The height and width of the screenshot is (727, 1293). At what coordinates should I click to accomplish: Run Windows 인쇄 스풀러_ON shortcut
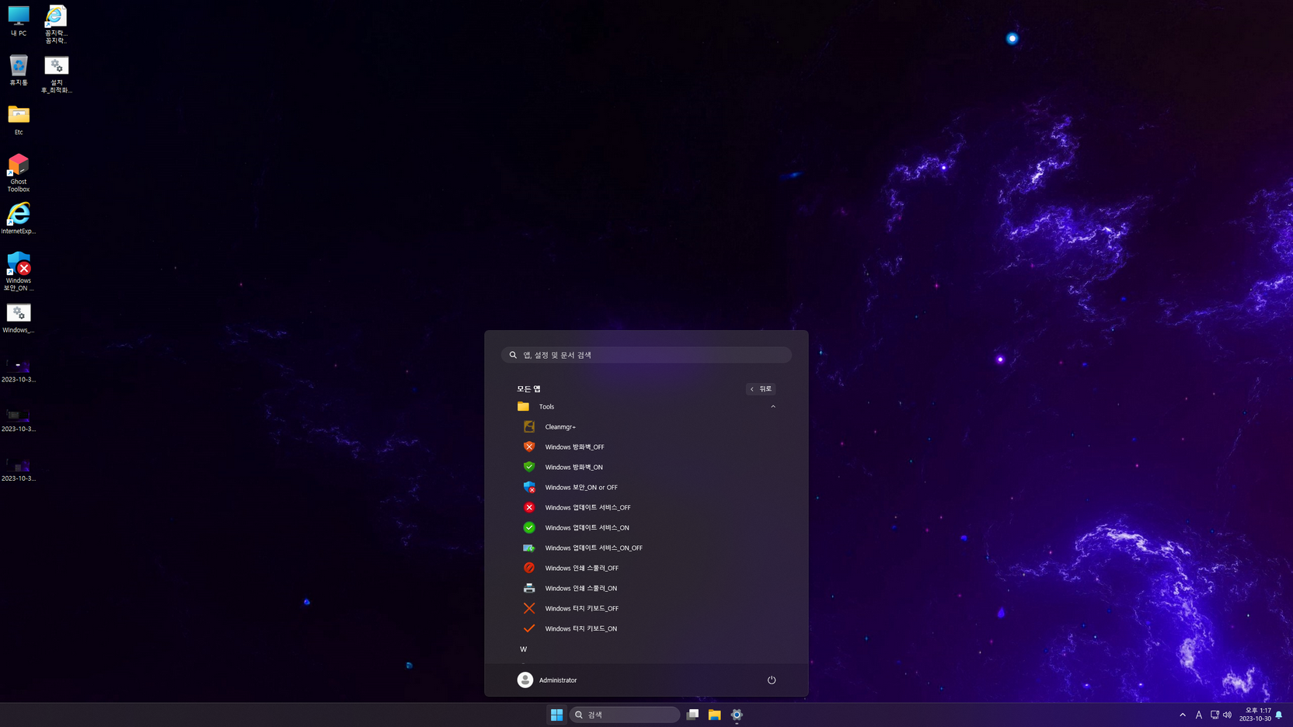pos(646,588)
